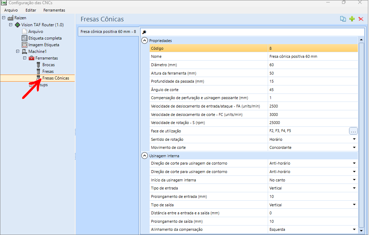Open the Tipo de saída dropdown
369x235 pixels.
[354, 205]
